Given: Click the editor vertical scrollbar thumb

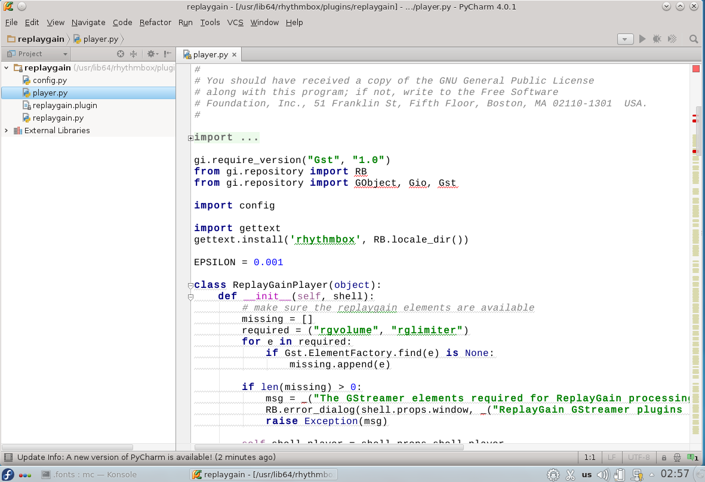Looking at the screenshot, I should pyautogui.click(x=698, y=131).
